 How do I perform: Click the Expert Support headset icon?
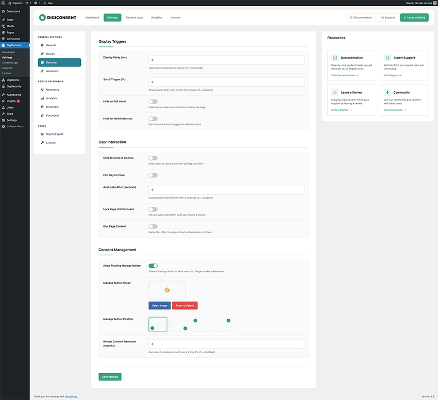click(x=388, y=58)
